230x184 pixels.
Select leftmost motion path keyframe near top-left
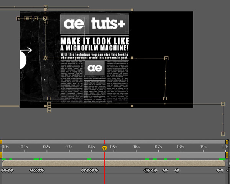tap(18, 19)
